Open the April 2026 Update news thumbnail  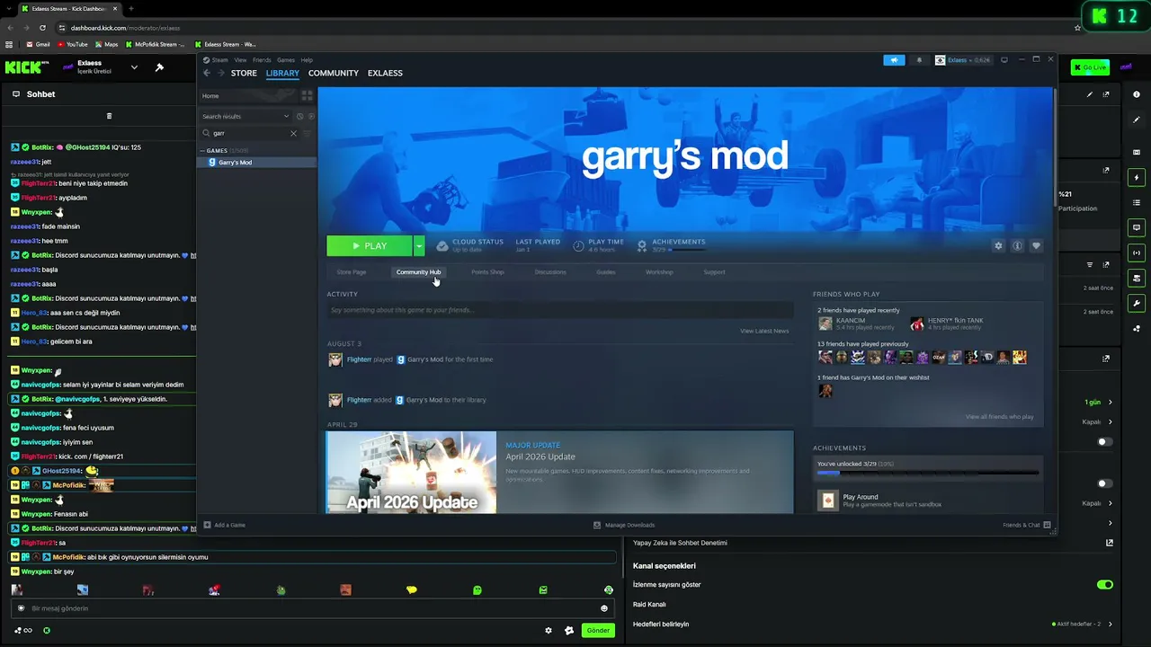[411, 473]
